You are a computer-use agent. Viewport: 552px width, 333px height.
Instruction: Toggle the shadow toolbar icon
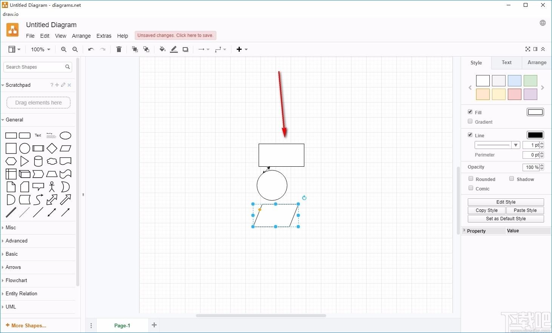(x=185, y=49)
